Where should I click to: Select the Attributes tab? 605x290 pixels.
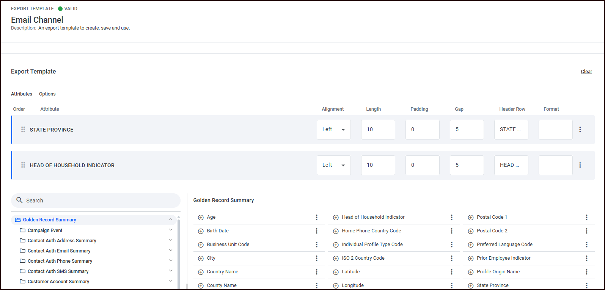(x=22, y=94)
